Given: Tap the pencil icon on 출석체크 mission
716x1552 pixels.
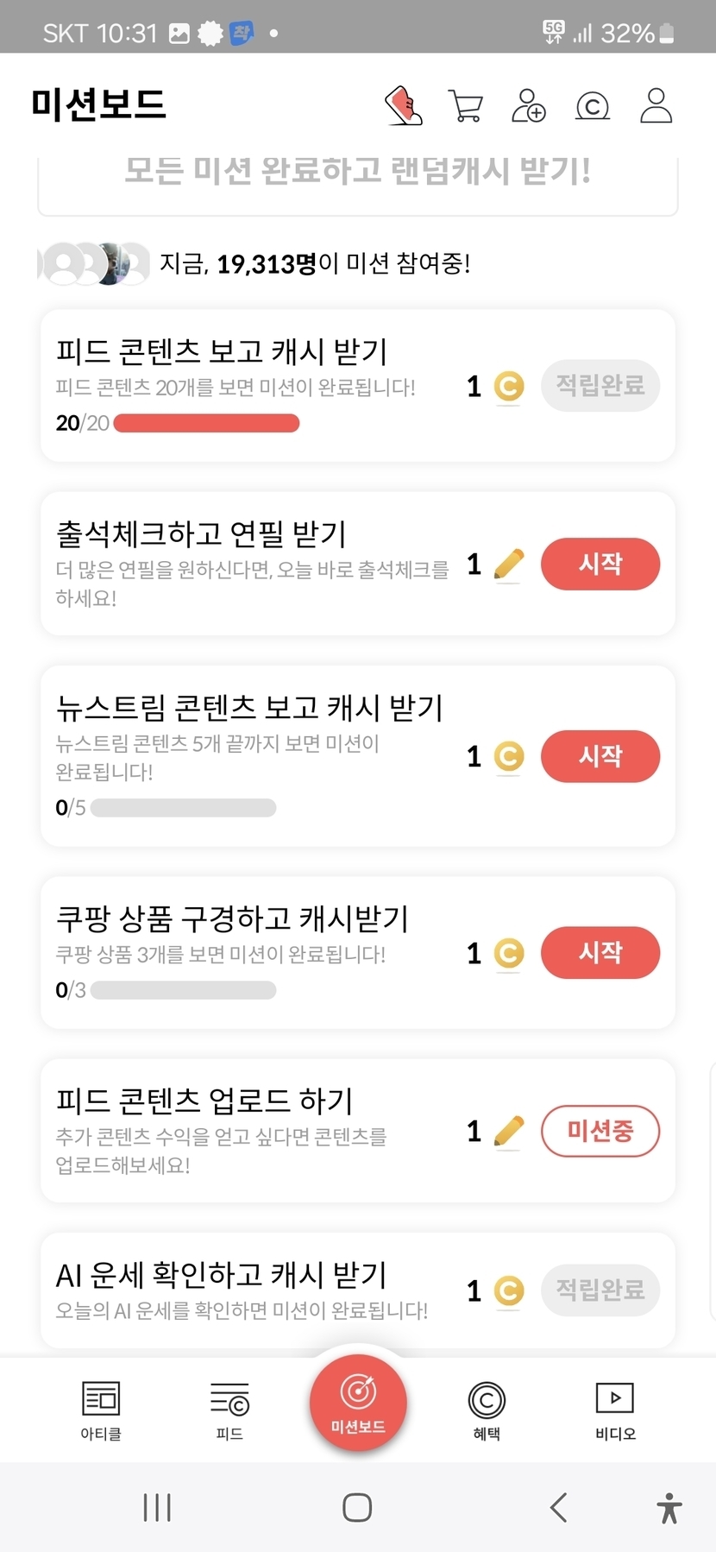Looking at the screenshot, I should [509, 565].
